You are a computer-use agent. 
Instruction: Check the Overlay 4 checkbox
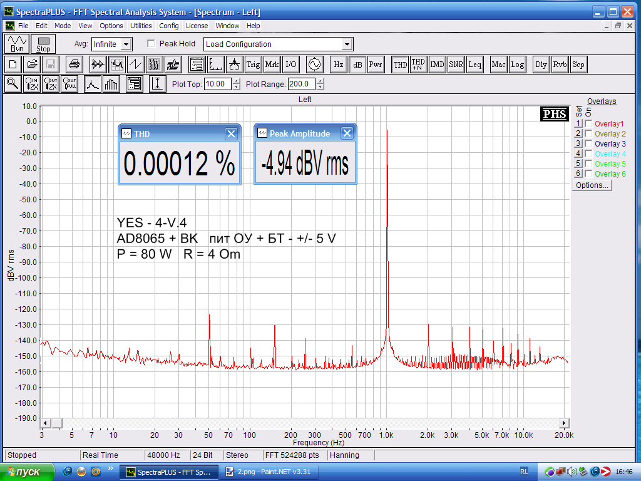[588, 154]
